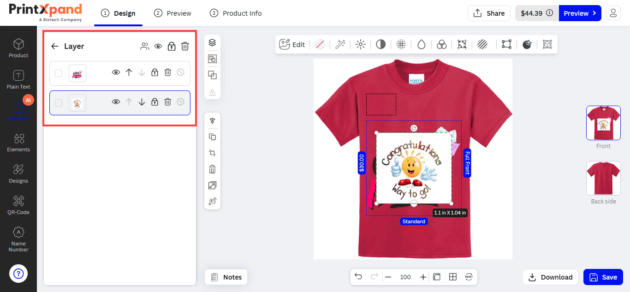Click the Save button

(603, 277)
